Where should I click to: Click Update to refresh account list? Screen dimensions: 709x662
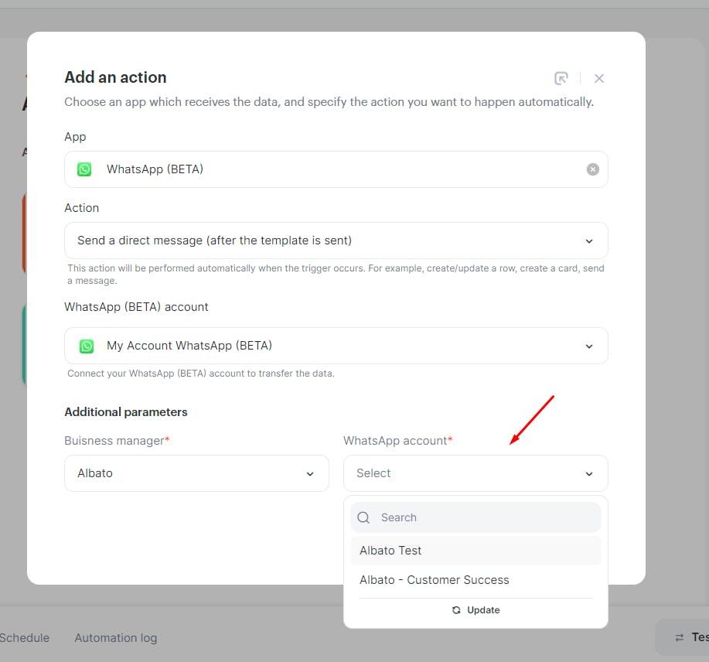[476, 610]
